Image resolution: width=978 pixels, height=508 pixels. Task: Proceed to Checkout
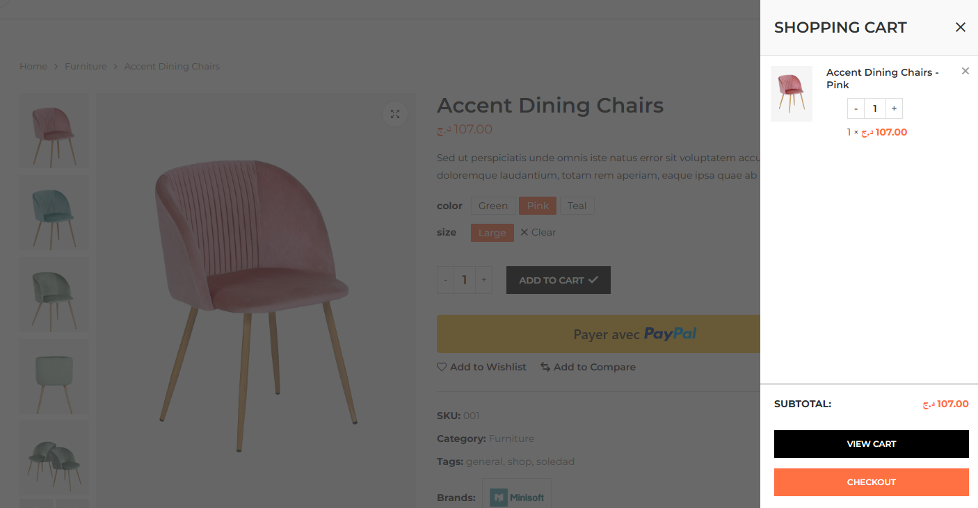(x=871, y=482)
